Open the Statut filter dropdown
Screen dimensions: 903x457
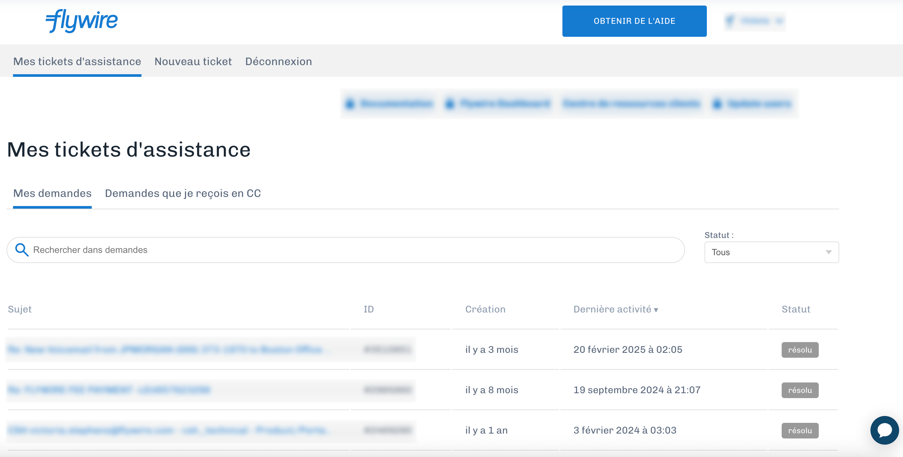pos(771,252)
